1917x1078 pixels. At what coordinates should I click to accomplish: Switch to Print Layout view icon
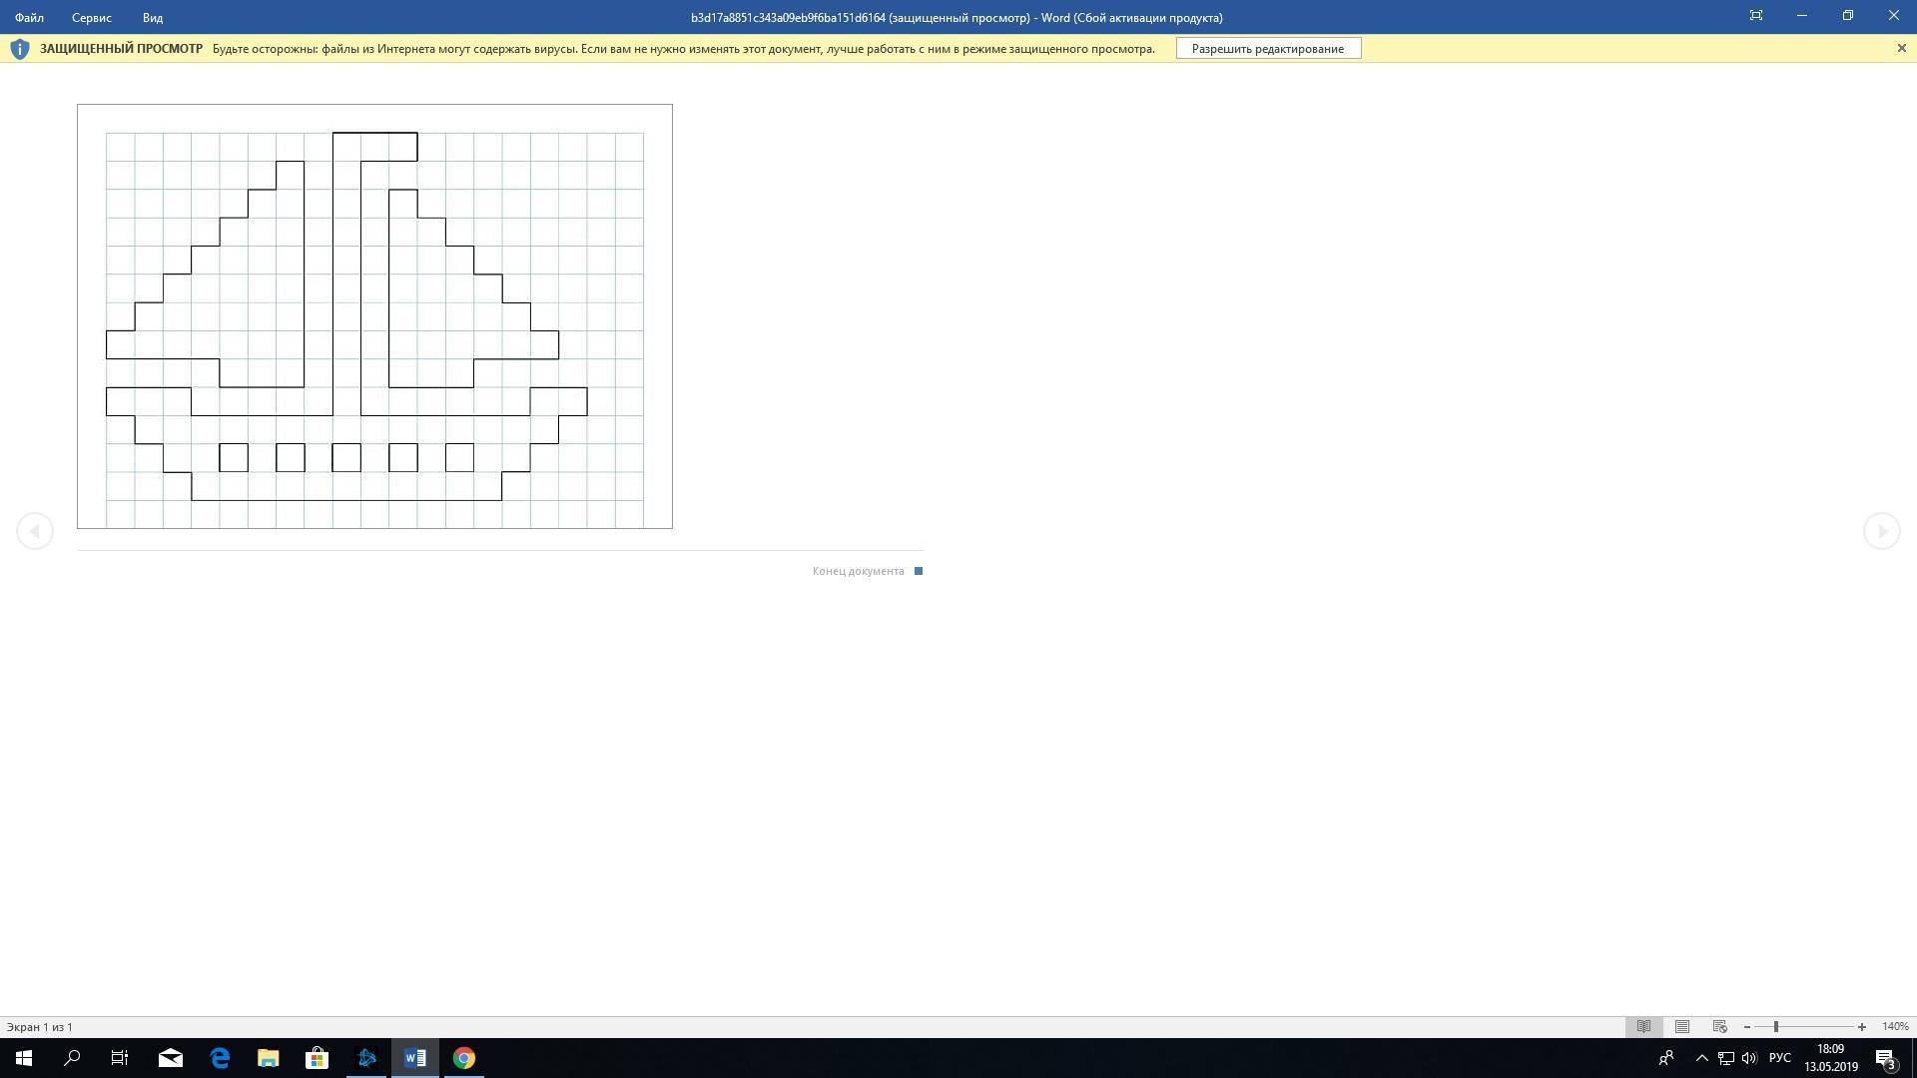click(x=1681, y=1026)
